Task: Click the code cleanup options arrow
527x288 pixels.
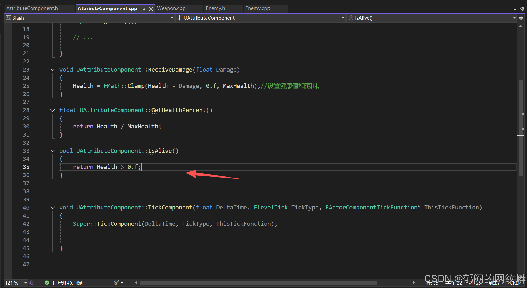Action: 122,283
